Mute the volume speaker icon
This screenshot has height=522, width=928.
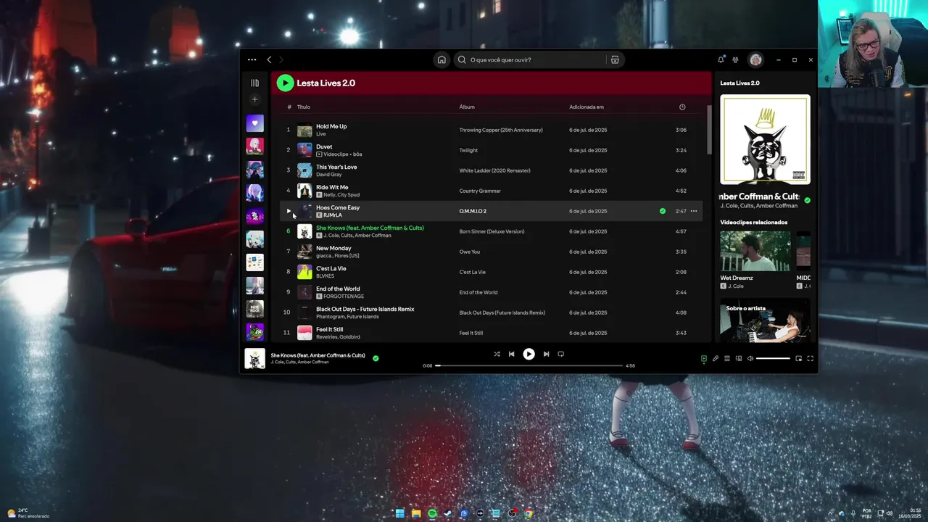click(750, 358)
